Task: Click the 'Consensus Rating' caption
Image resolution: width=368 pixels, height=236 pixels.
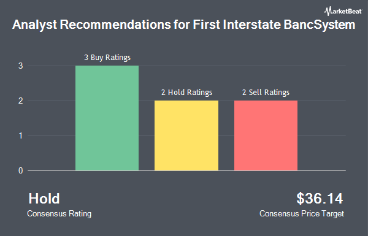Action: point(59,214)
